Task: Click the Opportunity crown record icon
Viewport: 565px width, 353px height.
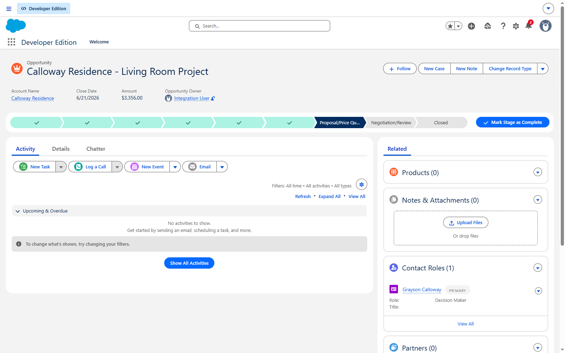Action: (x=17, y=68)
